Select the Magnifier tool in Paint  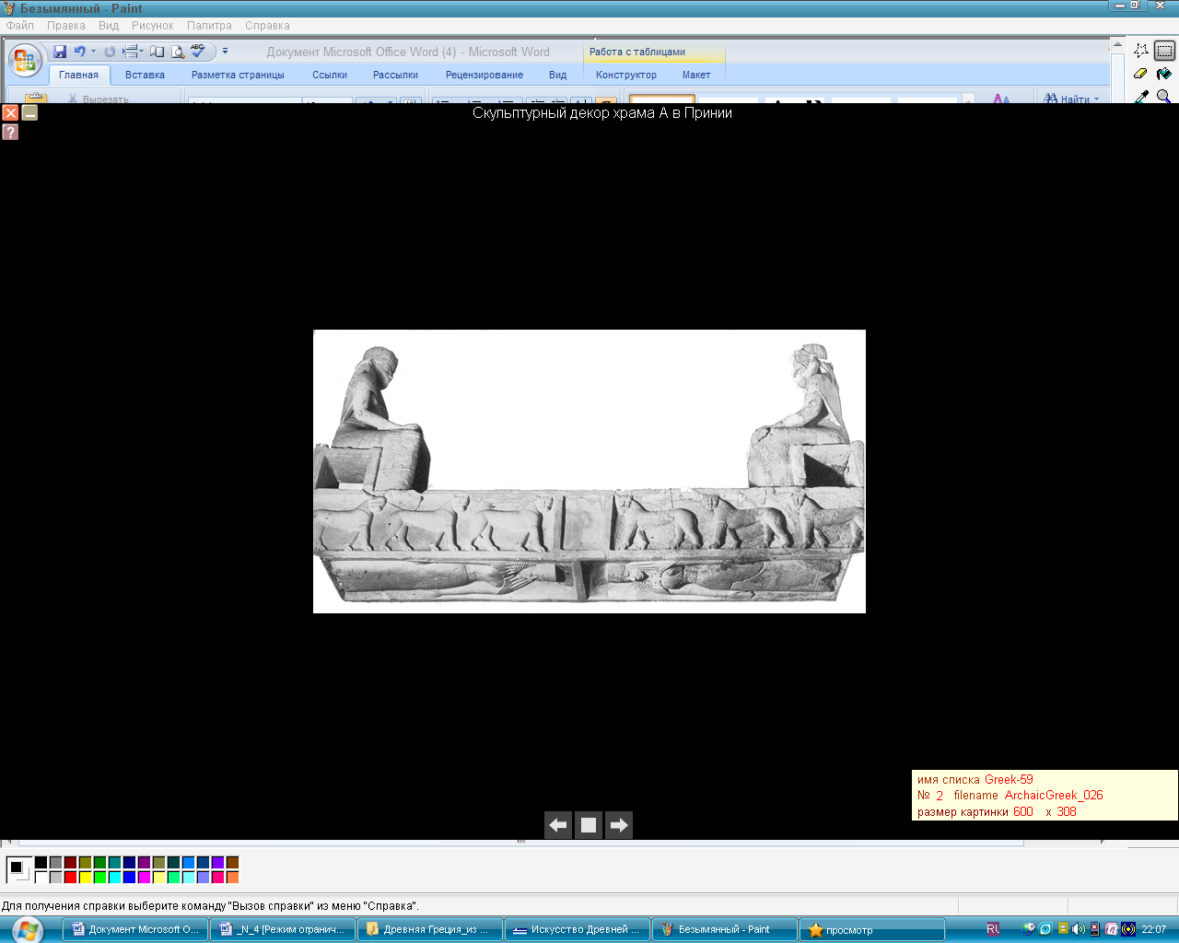tap(1164, 95)
